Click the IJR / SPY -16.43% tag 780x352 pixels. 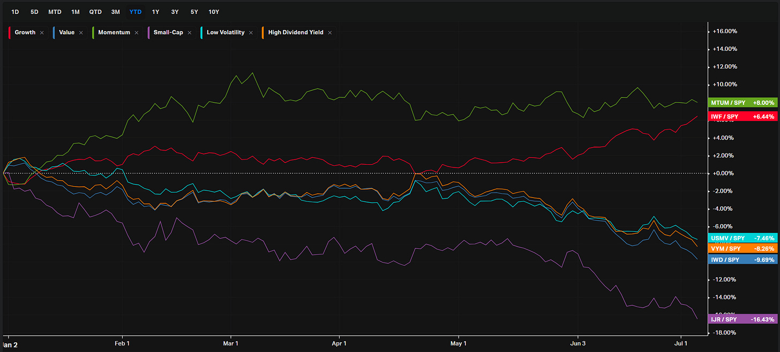click(x=742, y=319)
